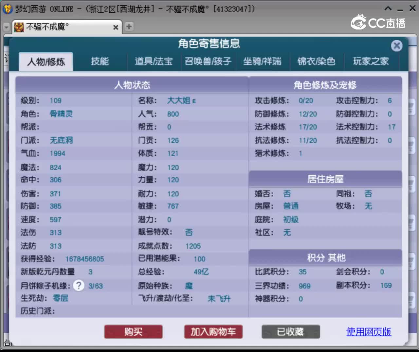
Task: Click the 人物状态 section header
Action: [132, 85]
